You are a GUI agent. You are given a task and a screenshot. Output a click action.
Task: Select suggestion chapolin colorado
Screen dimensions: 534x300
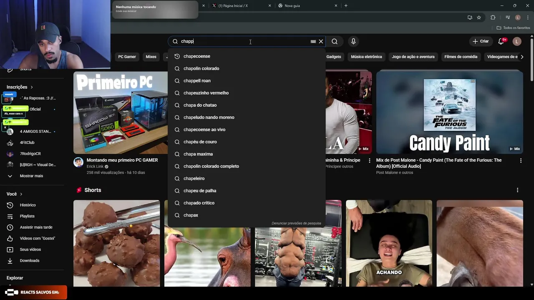click(x=247, y=68)
